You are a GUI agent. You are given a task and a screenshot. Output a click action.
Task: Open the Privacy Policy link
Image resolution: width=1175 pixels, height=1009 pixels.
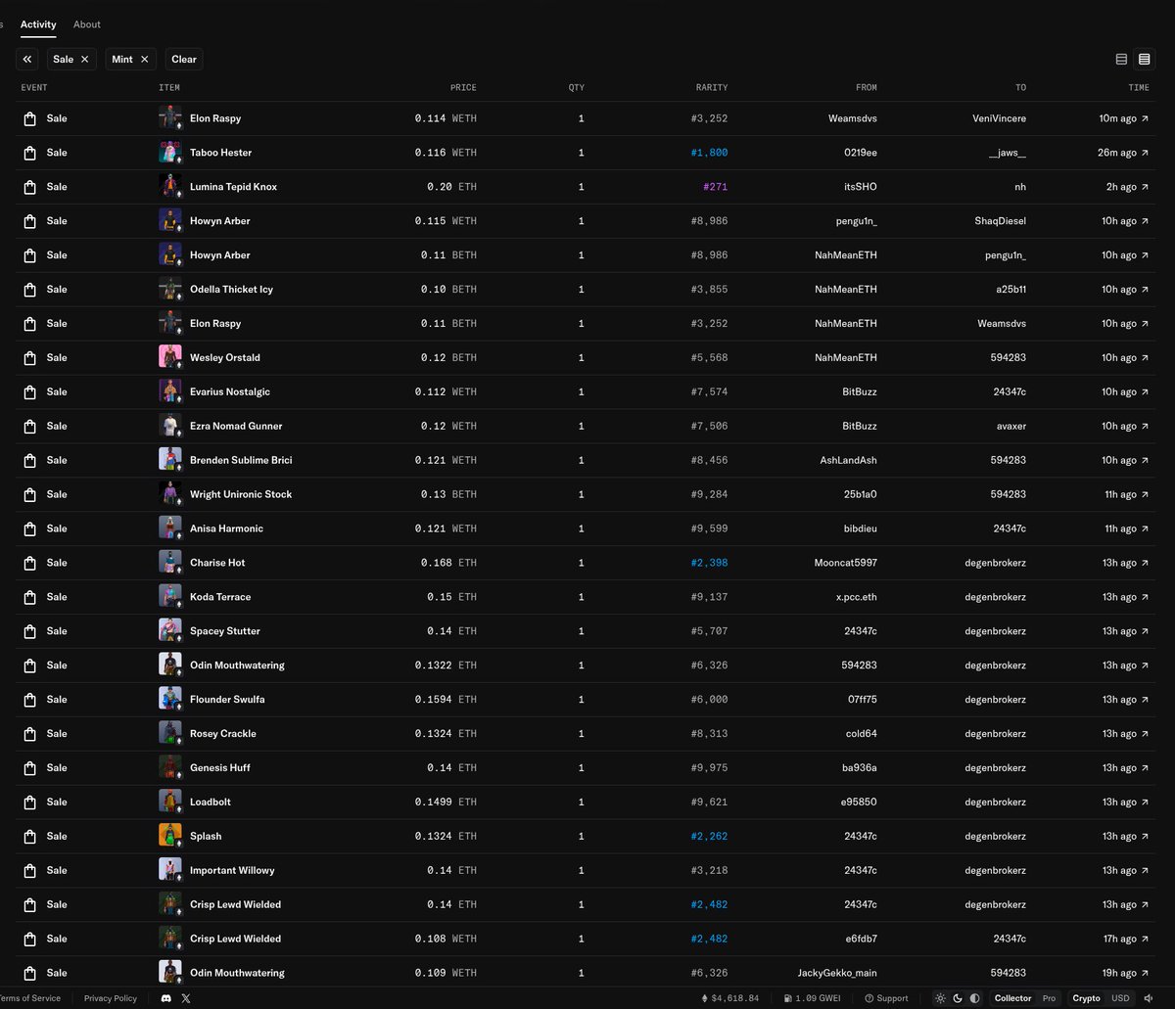coord(111,998)
